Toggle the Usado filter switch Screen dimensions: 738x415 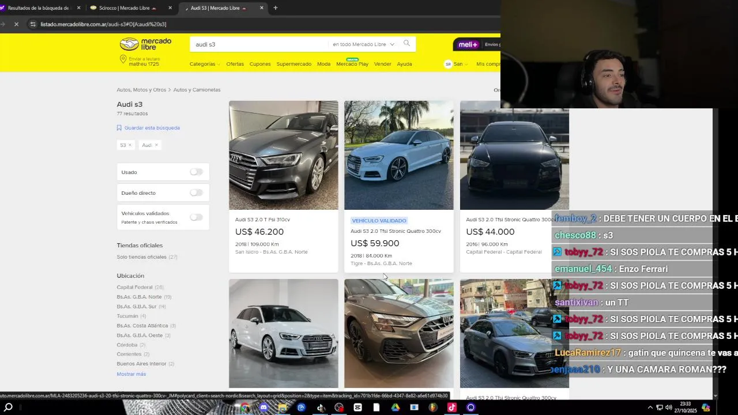click(196, 172)
